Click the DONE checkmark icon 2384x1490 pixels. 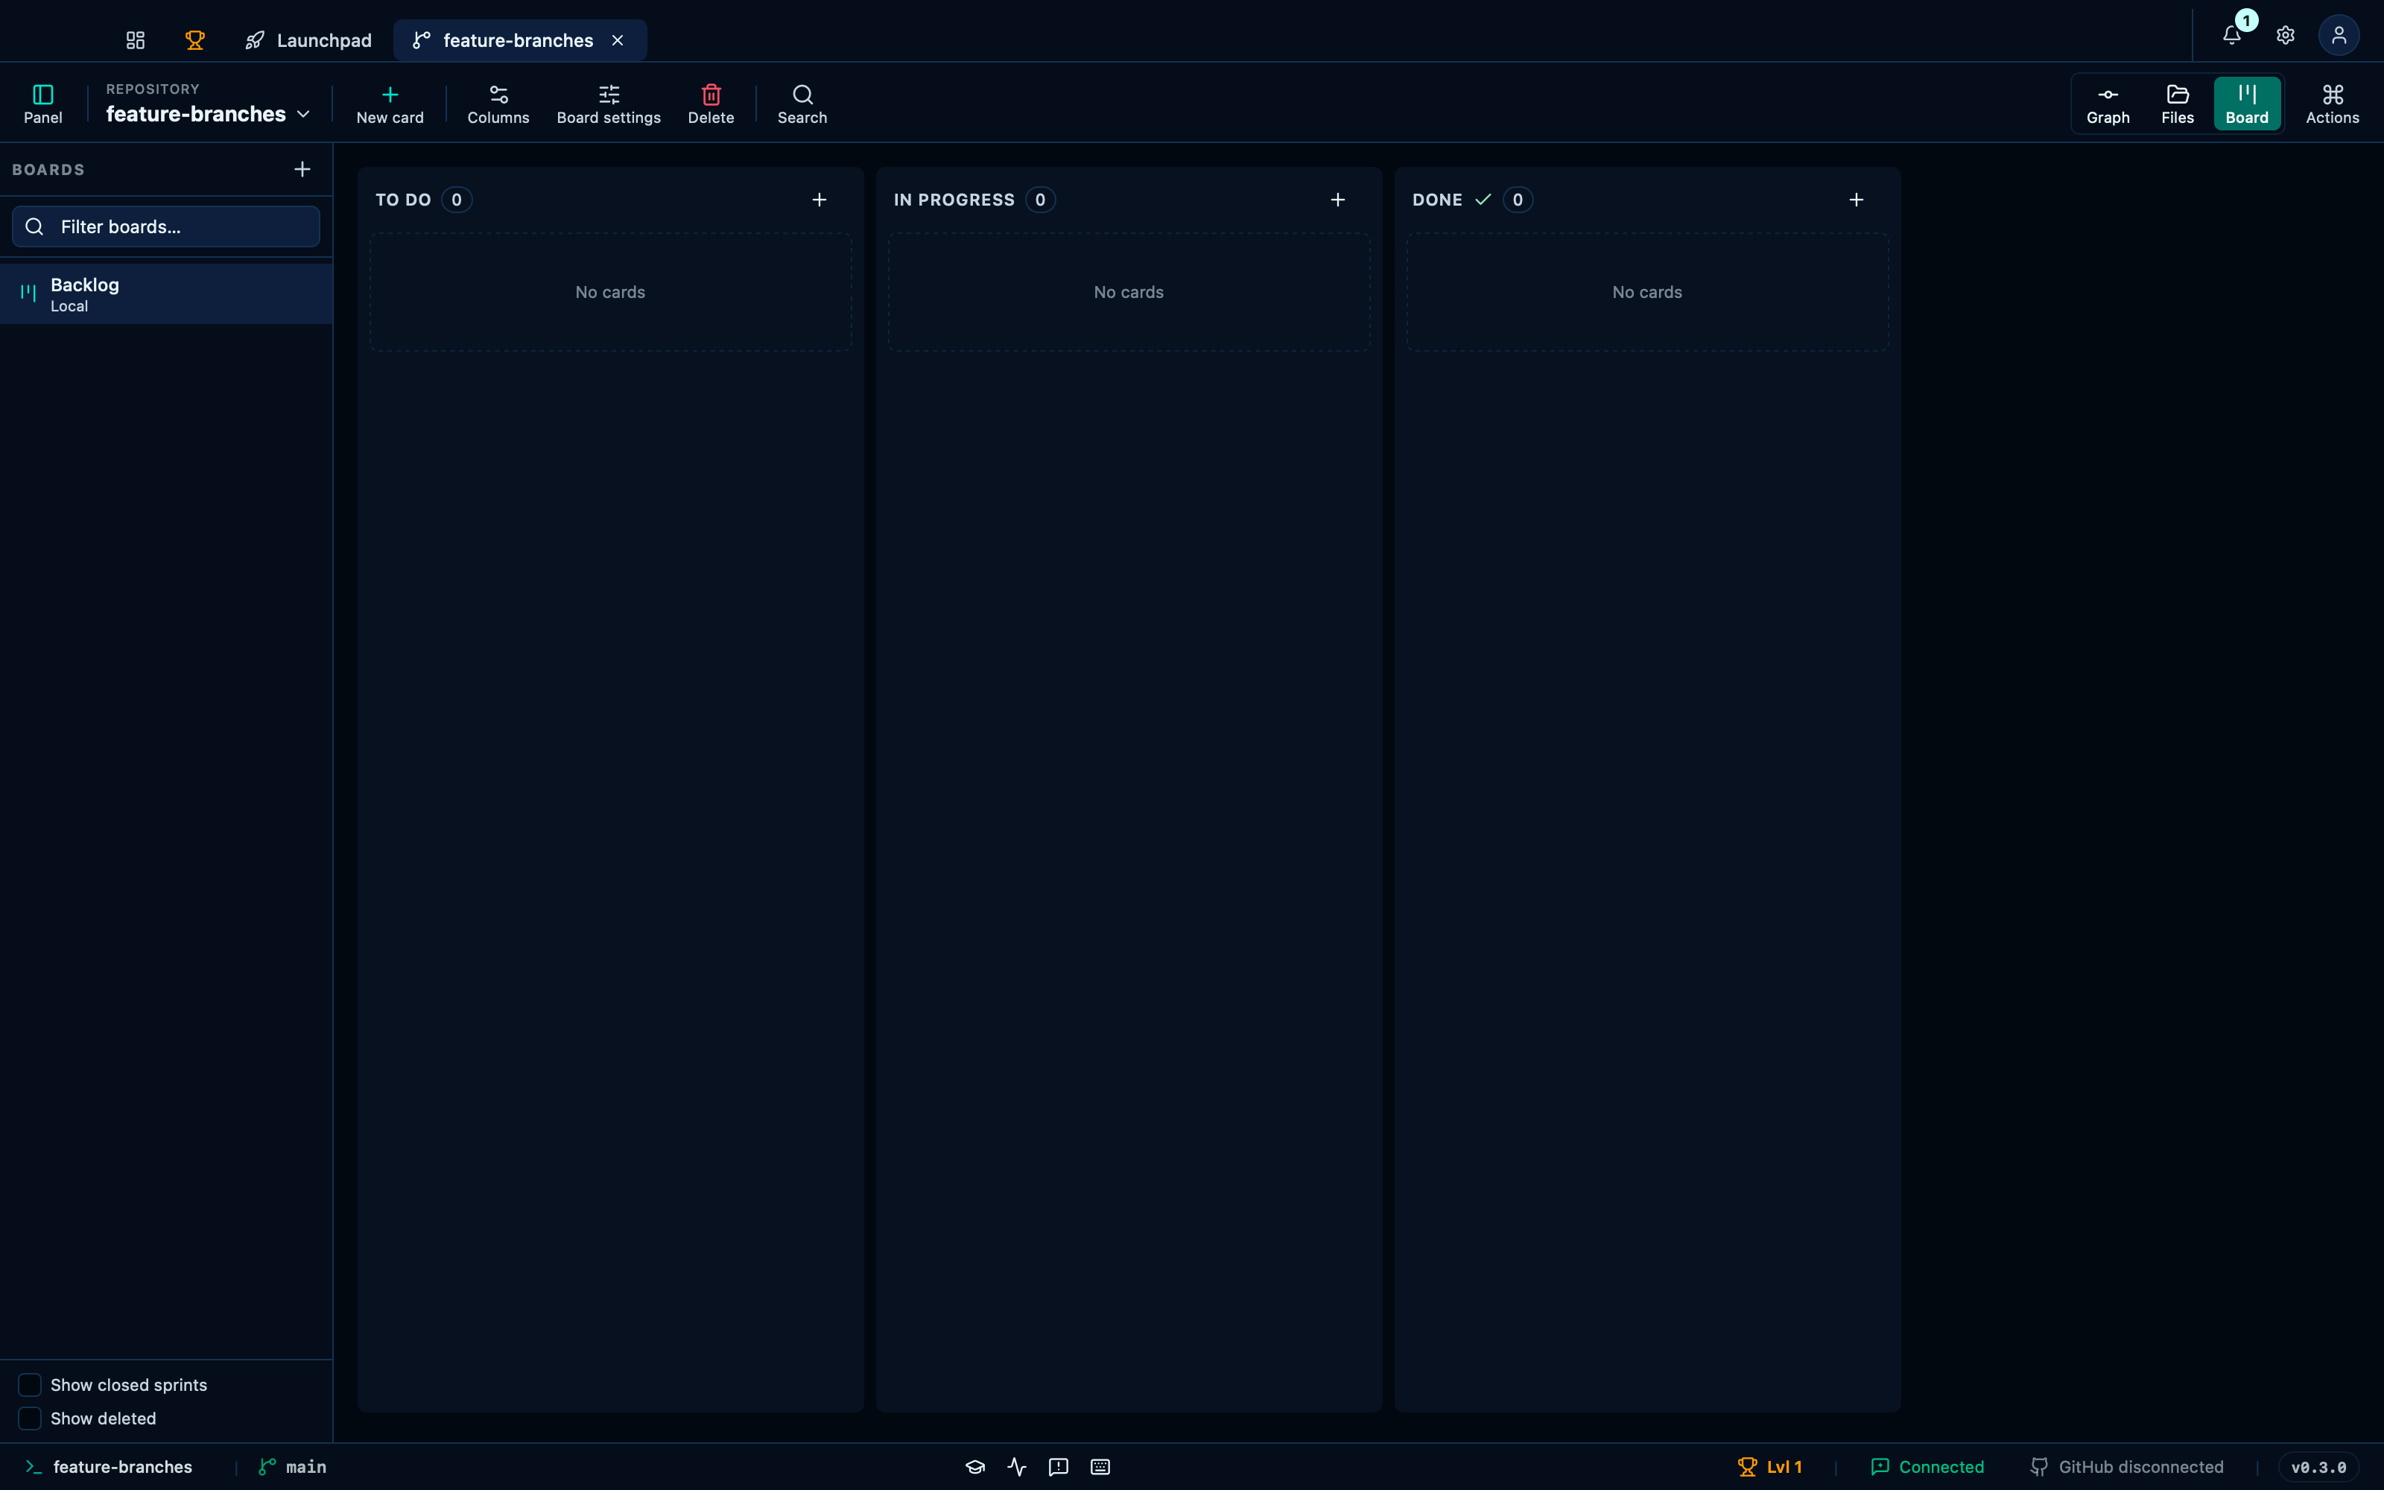(1483, 200)
